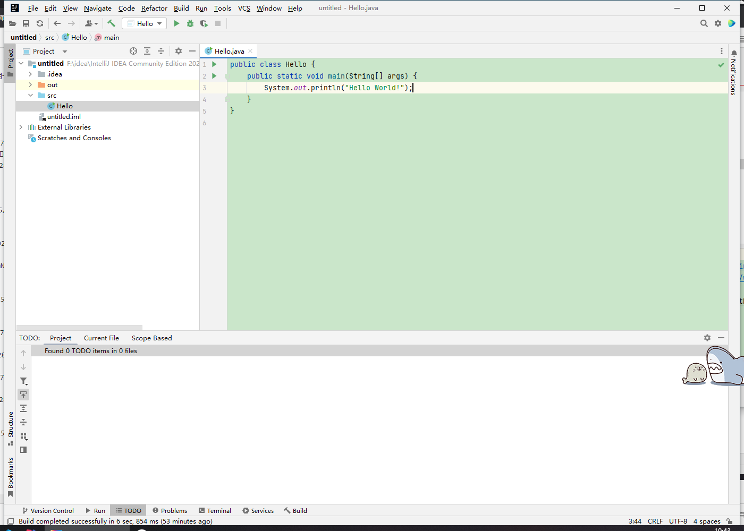Open the Problems tool window
Screen dimensions: 744x531
(x=170, y=510)
